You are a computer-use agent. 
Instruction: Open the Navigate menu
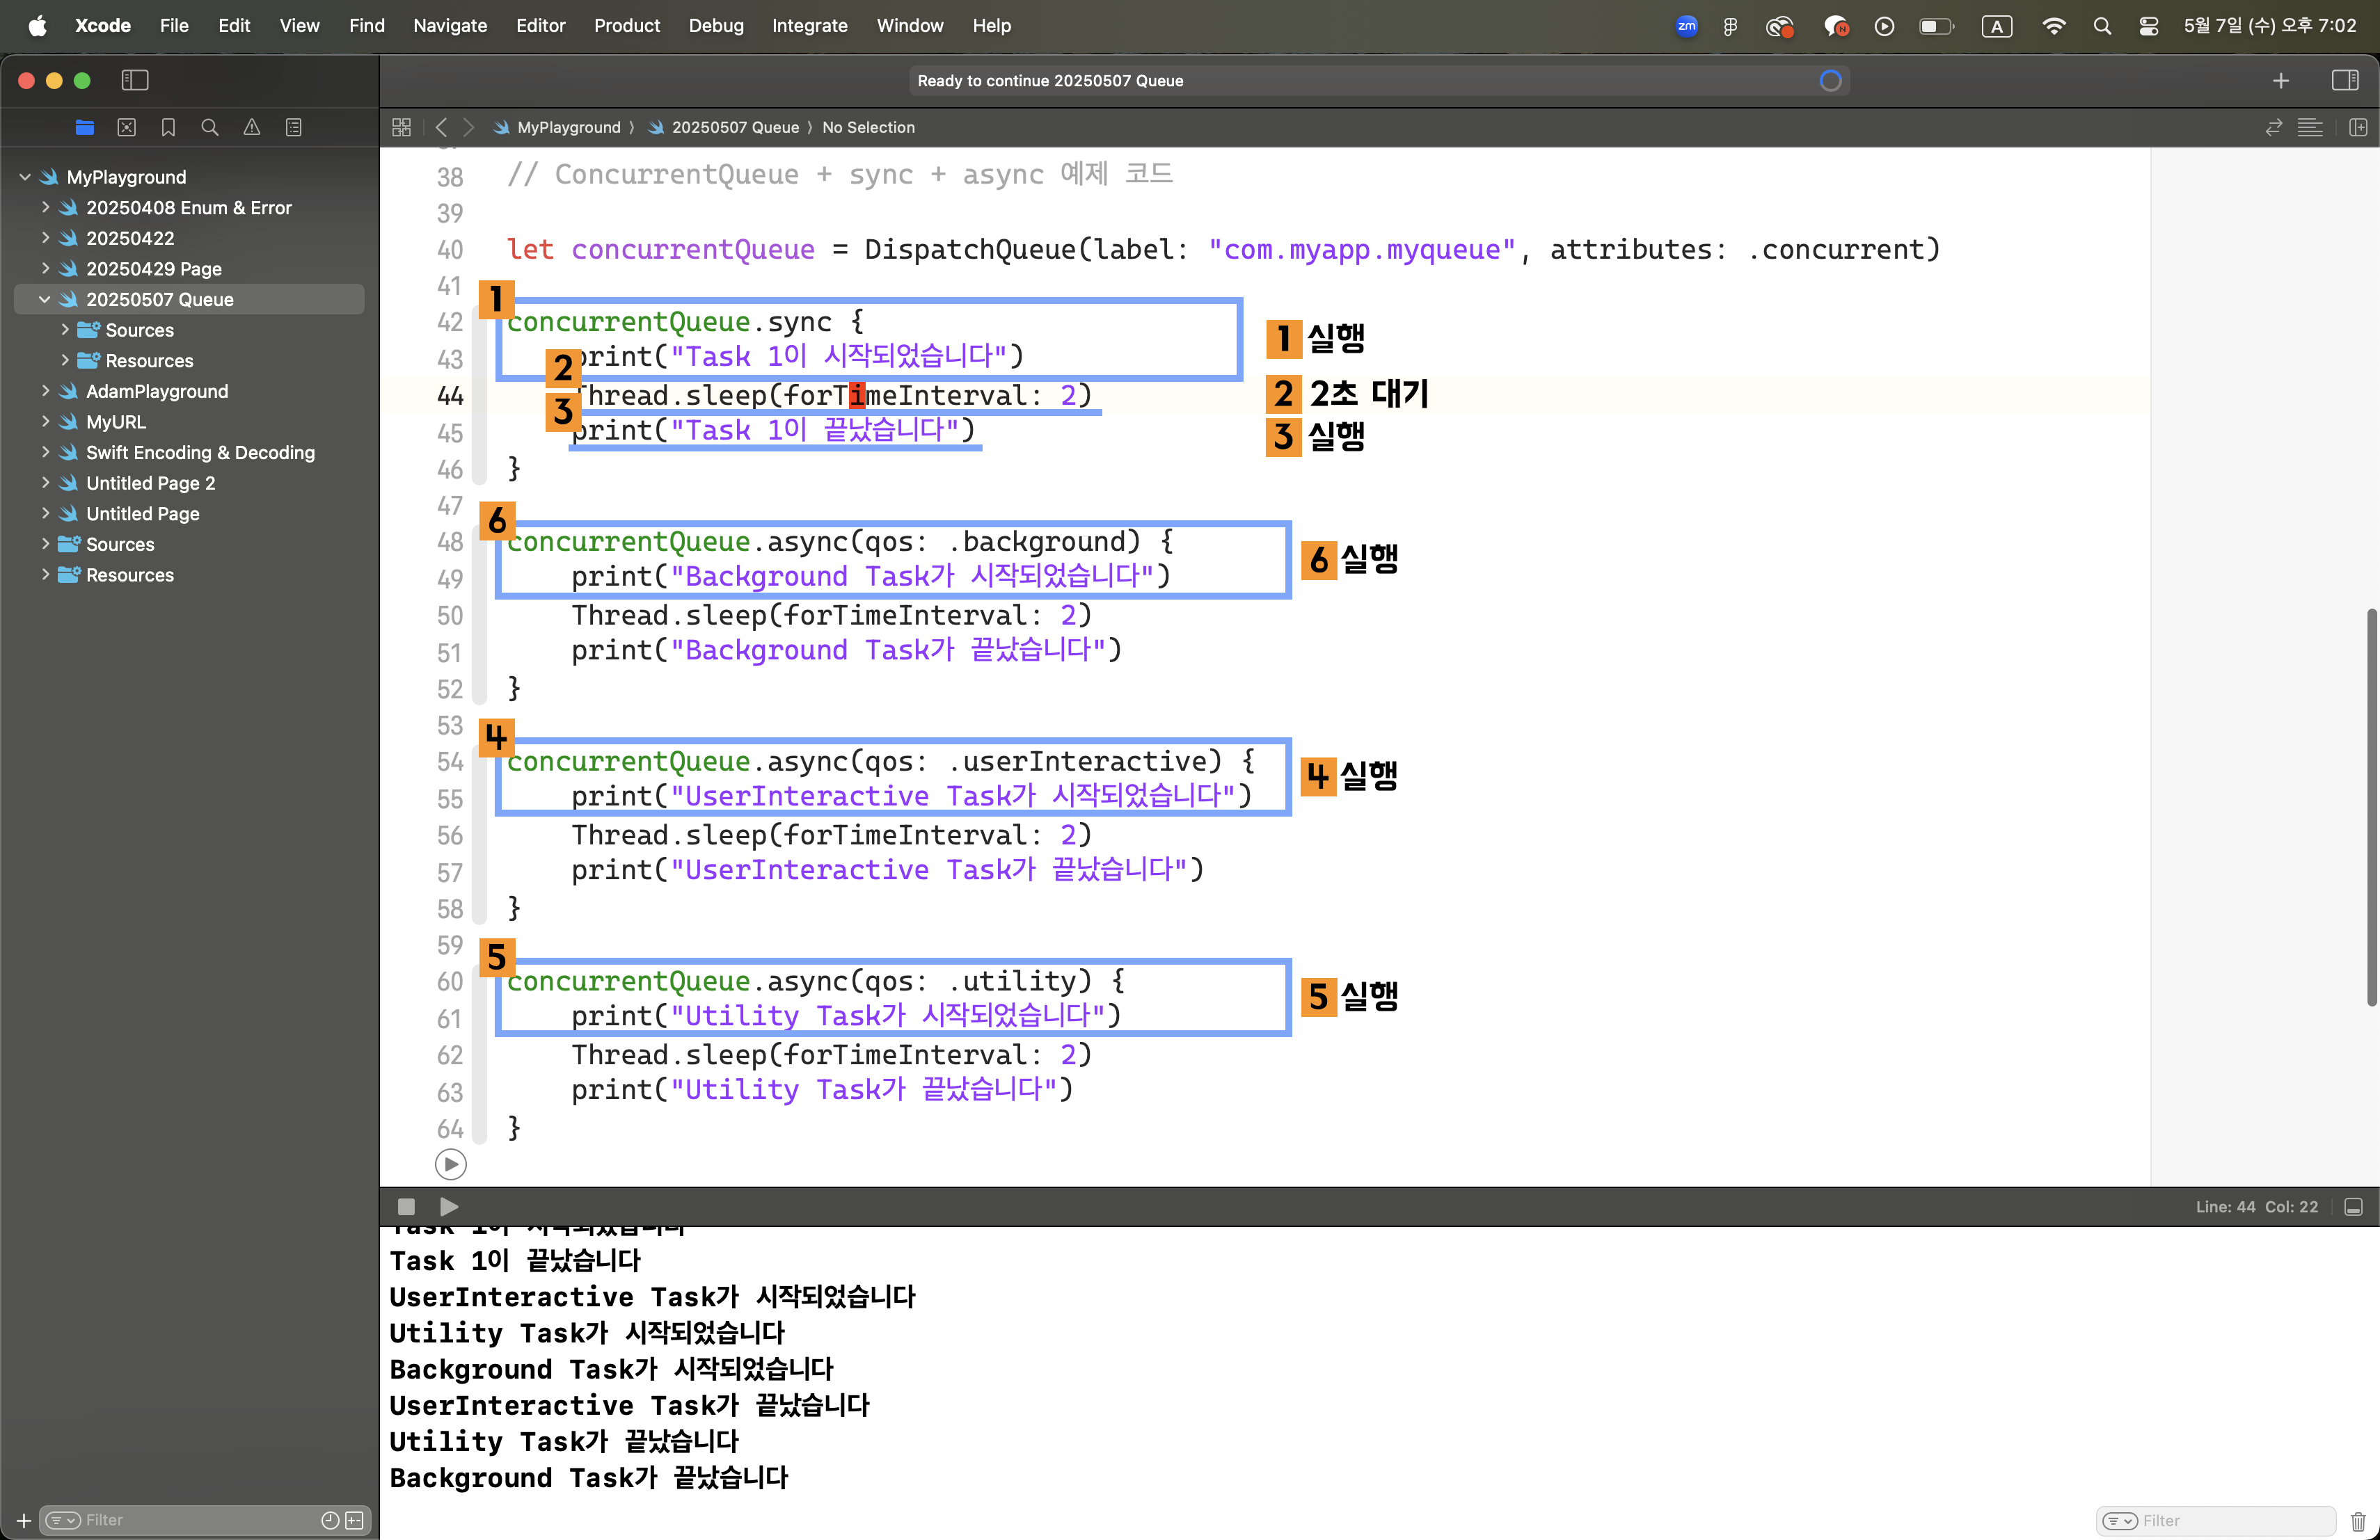pyautogui.click(x=450, y=25)
